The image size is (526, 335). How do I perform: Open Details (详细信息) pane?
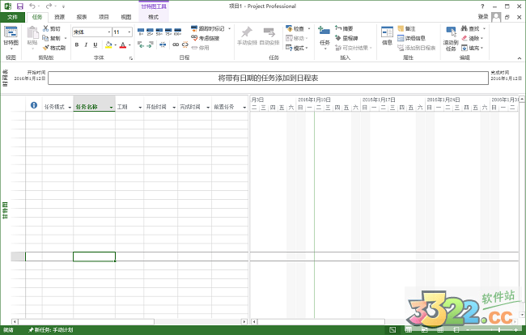tap(411, 38)
